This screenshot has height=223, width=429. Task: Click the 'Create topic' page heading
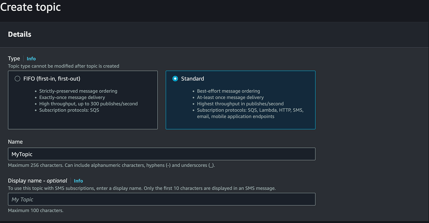(x=31, y=7)
